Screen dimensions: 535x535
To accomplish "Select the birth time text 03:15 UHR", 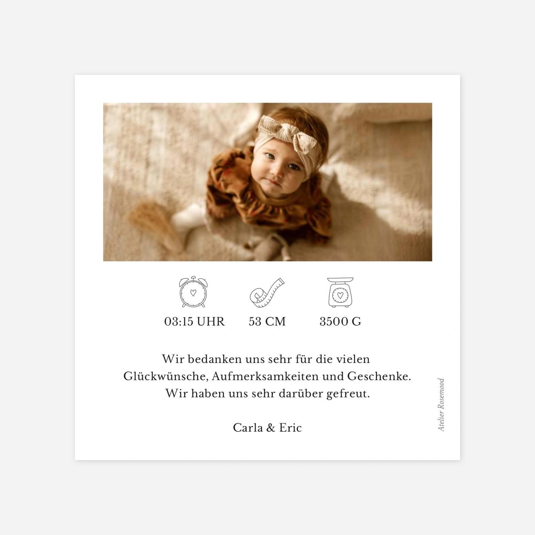I will click(194, 322).
